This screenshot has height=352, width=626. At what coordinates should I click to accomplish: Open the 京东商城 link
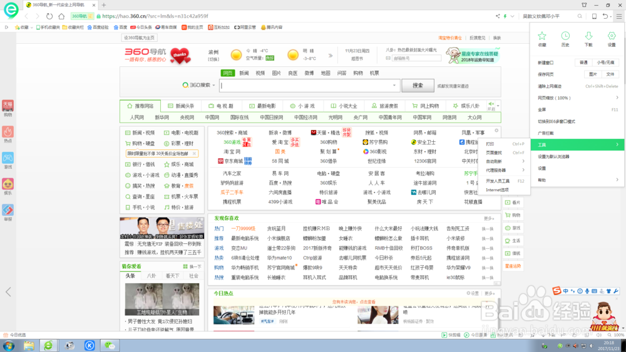tap(233, 161)
